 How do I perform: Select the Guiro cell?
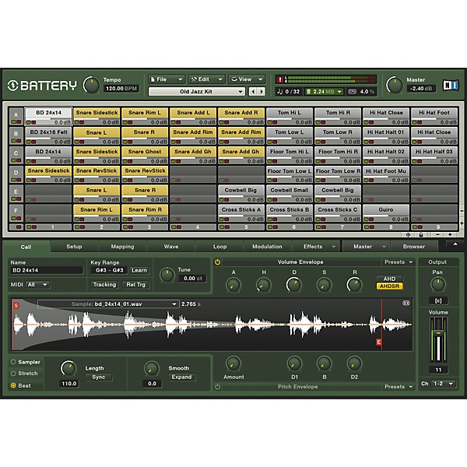pos(386,213)
